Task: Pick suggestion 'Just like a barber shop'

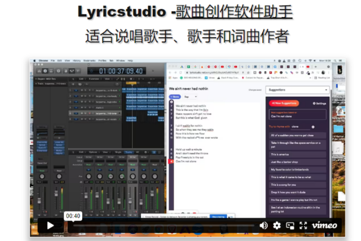Action: [297, 162]
